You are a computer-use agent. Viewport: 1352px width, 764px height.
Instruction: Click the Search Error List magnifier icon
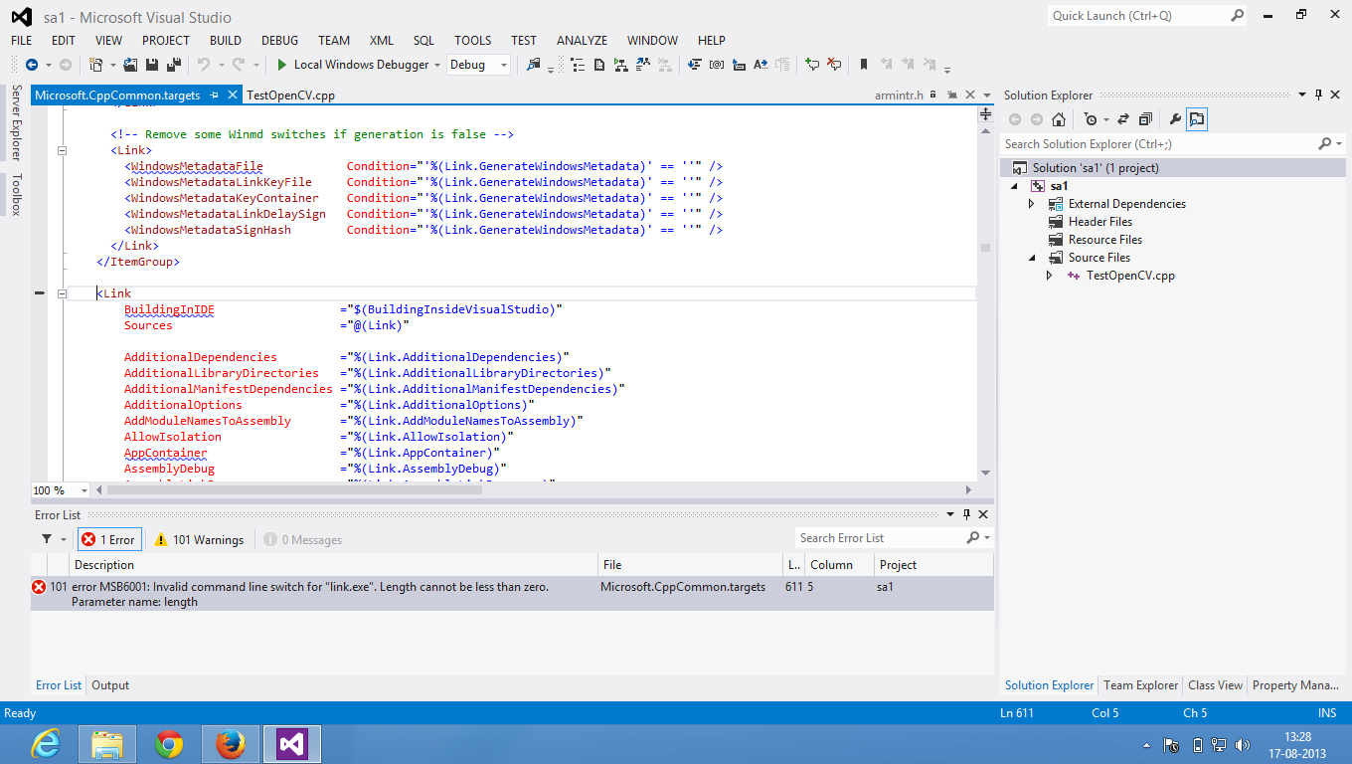973,538
